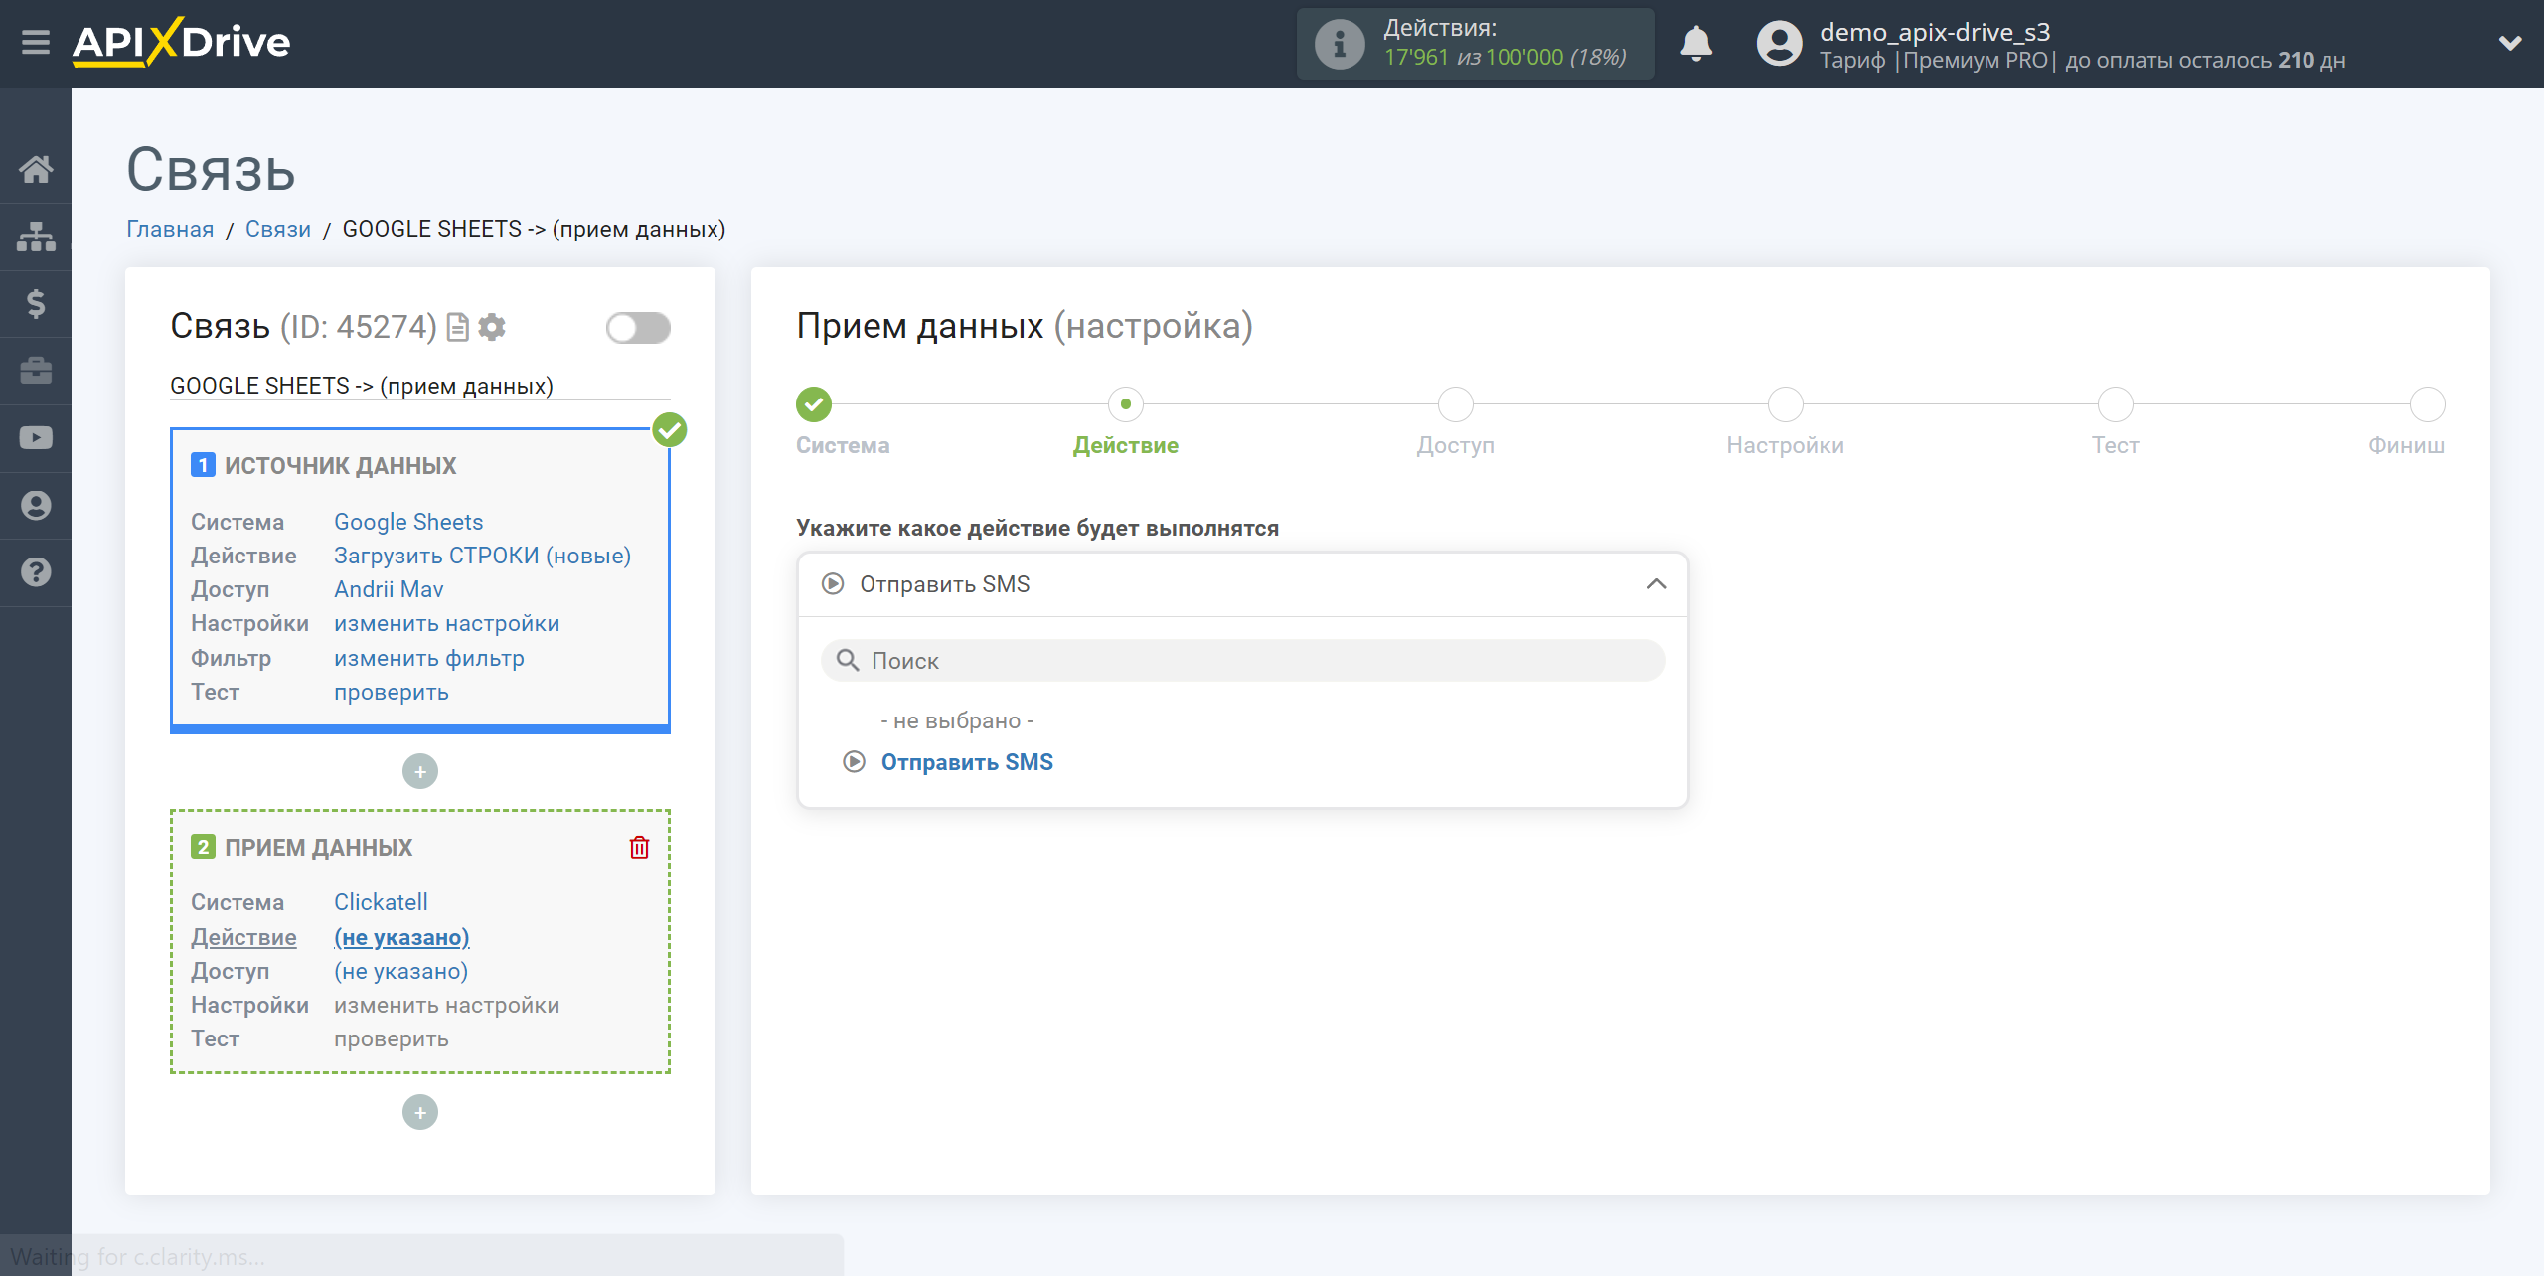Delete the data receiver block with trash icon
This screenshot has height=1276, width=2544.
tap(639, 847)
